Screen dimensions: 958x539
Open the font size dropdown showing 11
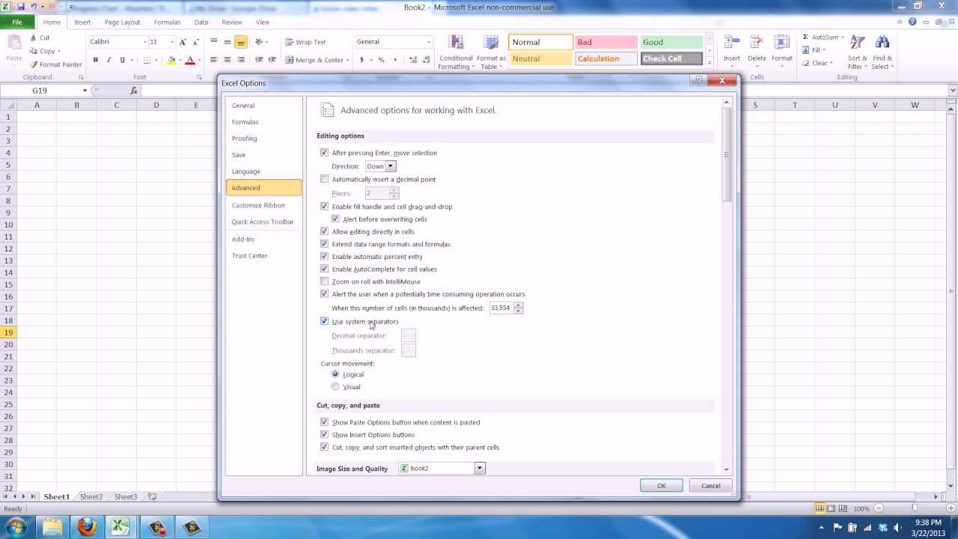(x=171, y=42)
